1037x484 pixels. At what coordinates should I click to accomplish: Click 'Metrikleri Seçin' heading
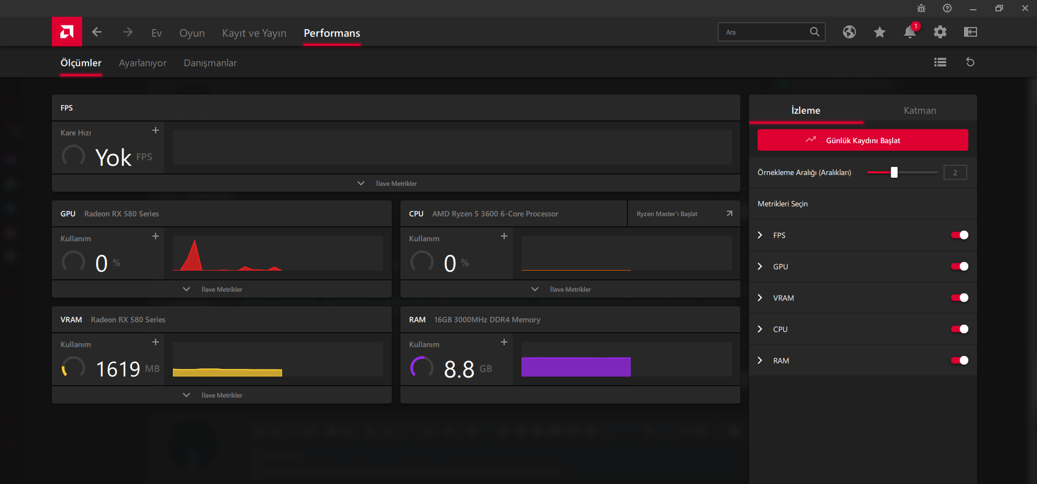point(782,204)
